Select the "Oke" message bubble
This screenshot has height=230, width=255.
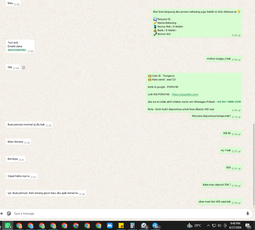click(13, 67)
